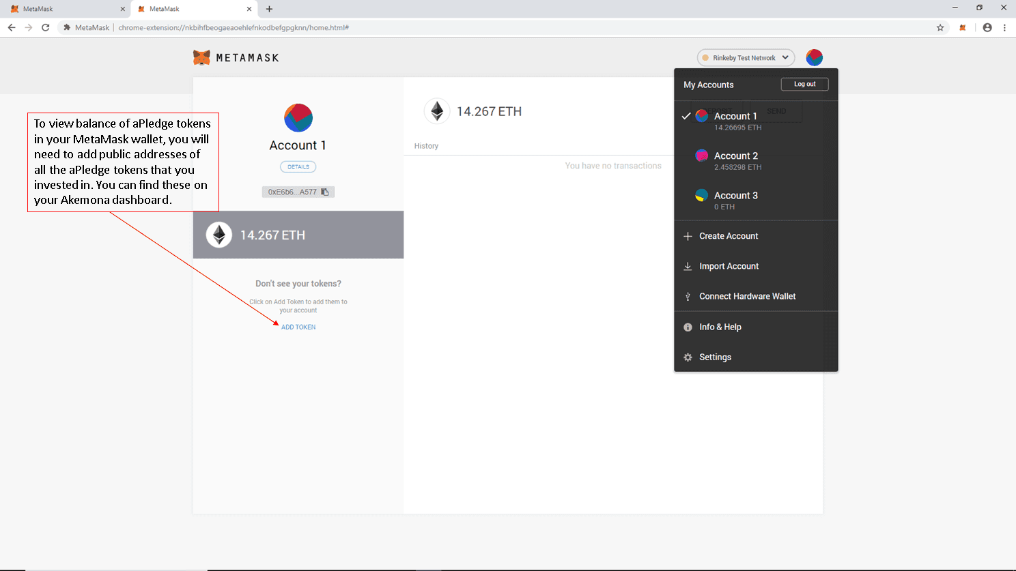This screenshot has height=571, width=1016.
Task: Click the Ethereum icon beside 14.267 ETH heading
Action: (x=437, y=111)
